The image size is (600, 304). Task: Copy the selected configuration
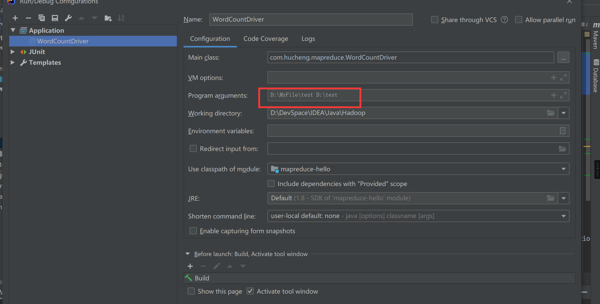42,18
